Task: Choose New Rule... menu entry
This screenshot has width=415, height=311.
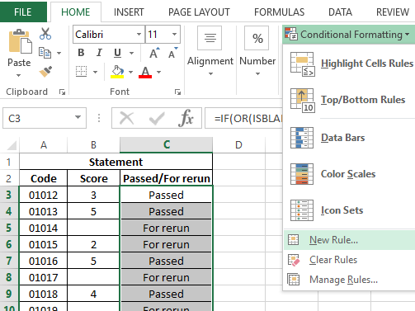Action: (x=349, y=240)
